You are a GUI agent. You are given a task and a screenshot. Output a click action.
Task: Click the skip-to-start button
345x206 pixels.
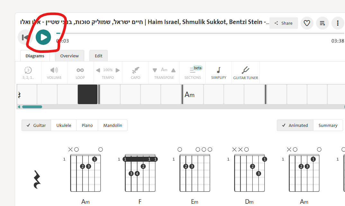(24, 37)
